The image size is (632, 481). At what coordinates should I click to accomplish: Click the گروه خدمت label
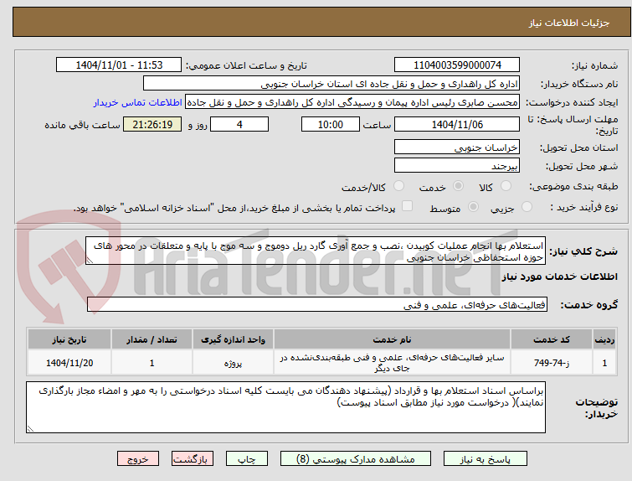(x=588, y=305)
